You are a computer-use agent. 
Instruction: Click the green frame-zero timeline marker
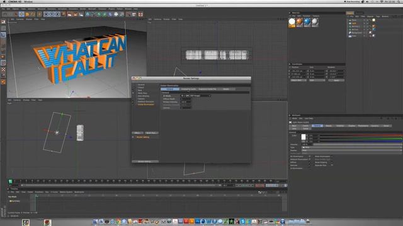click(x=10, y=181)
